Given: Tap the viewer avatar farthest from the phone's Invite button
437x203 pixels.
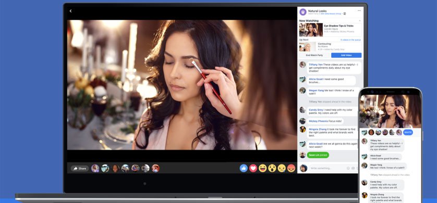Looking at the screenshot, I should point(364,132).
